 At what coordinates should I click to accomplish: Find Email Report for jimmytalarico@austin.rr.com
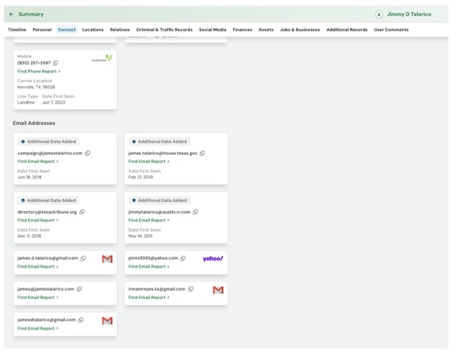coord(149,220)
